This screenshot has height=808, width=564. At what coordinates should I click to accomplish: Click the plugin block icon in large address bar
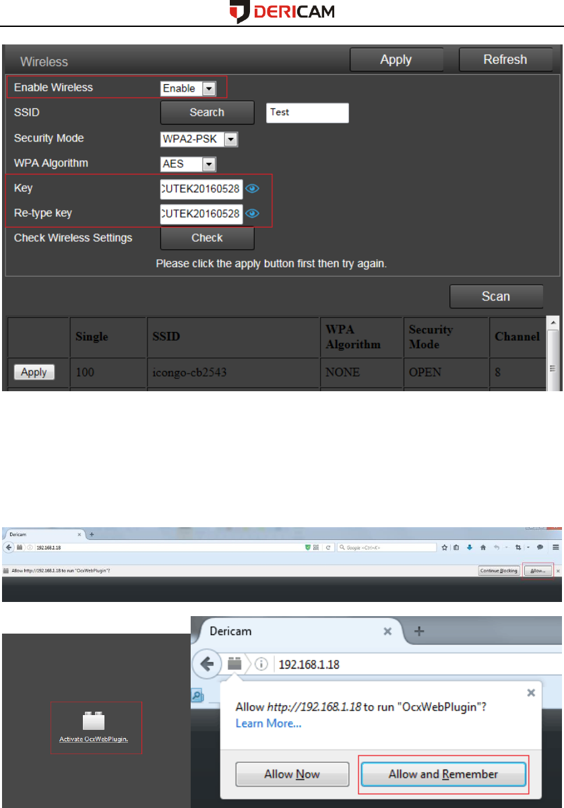click(234, 665)
